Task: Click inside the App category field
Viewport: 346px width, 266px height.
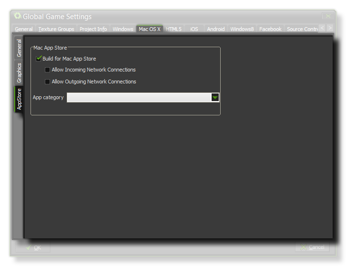Action: tap(138, 97)
